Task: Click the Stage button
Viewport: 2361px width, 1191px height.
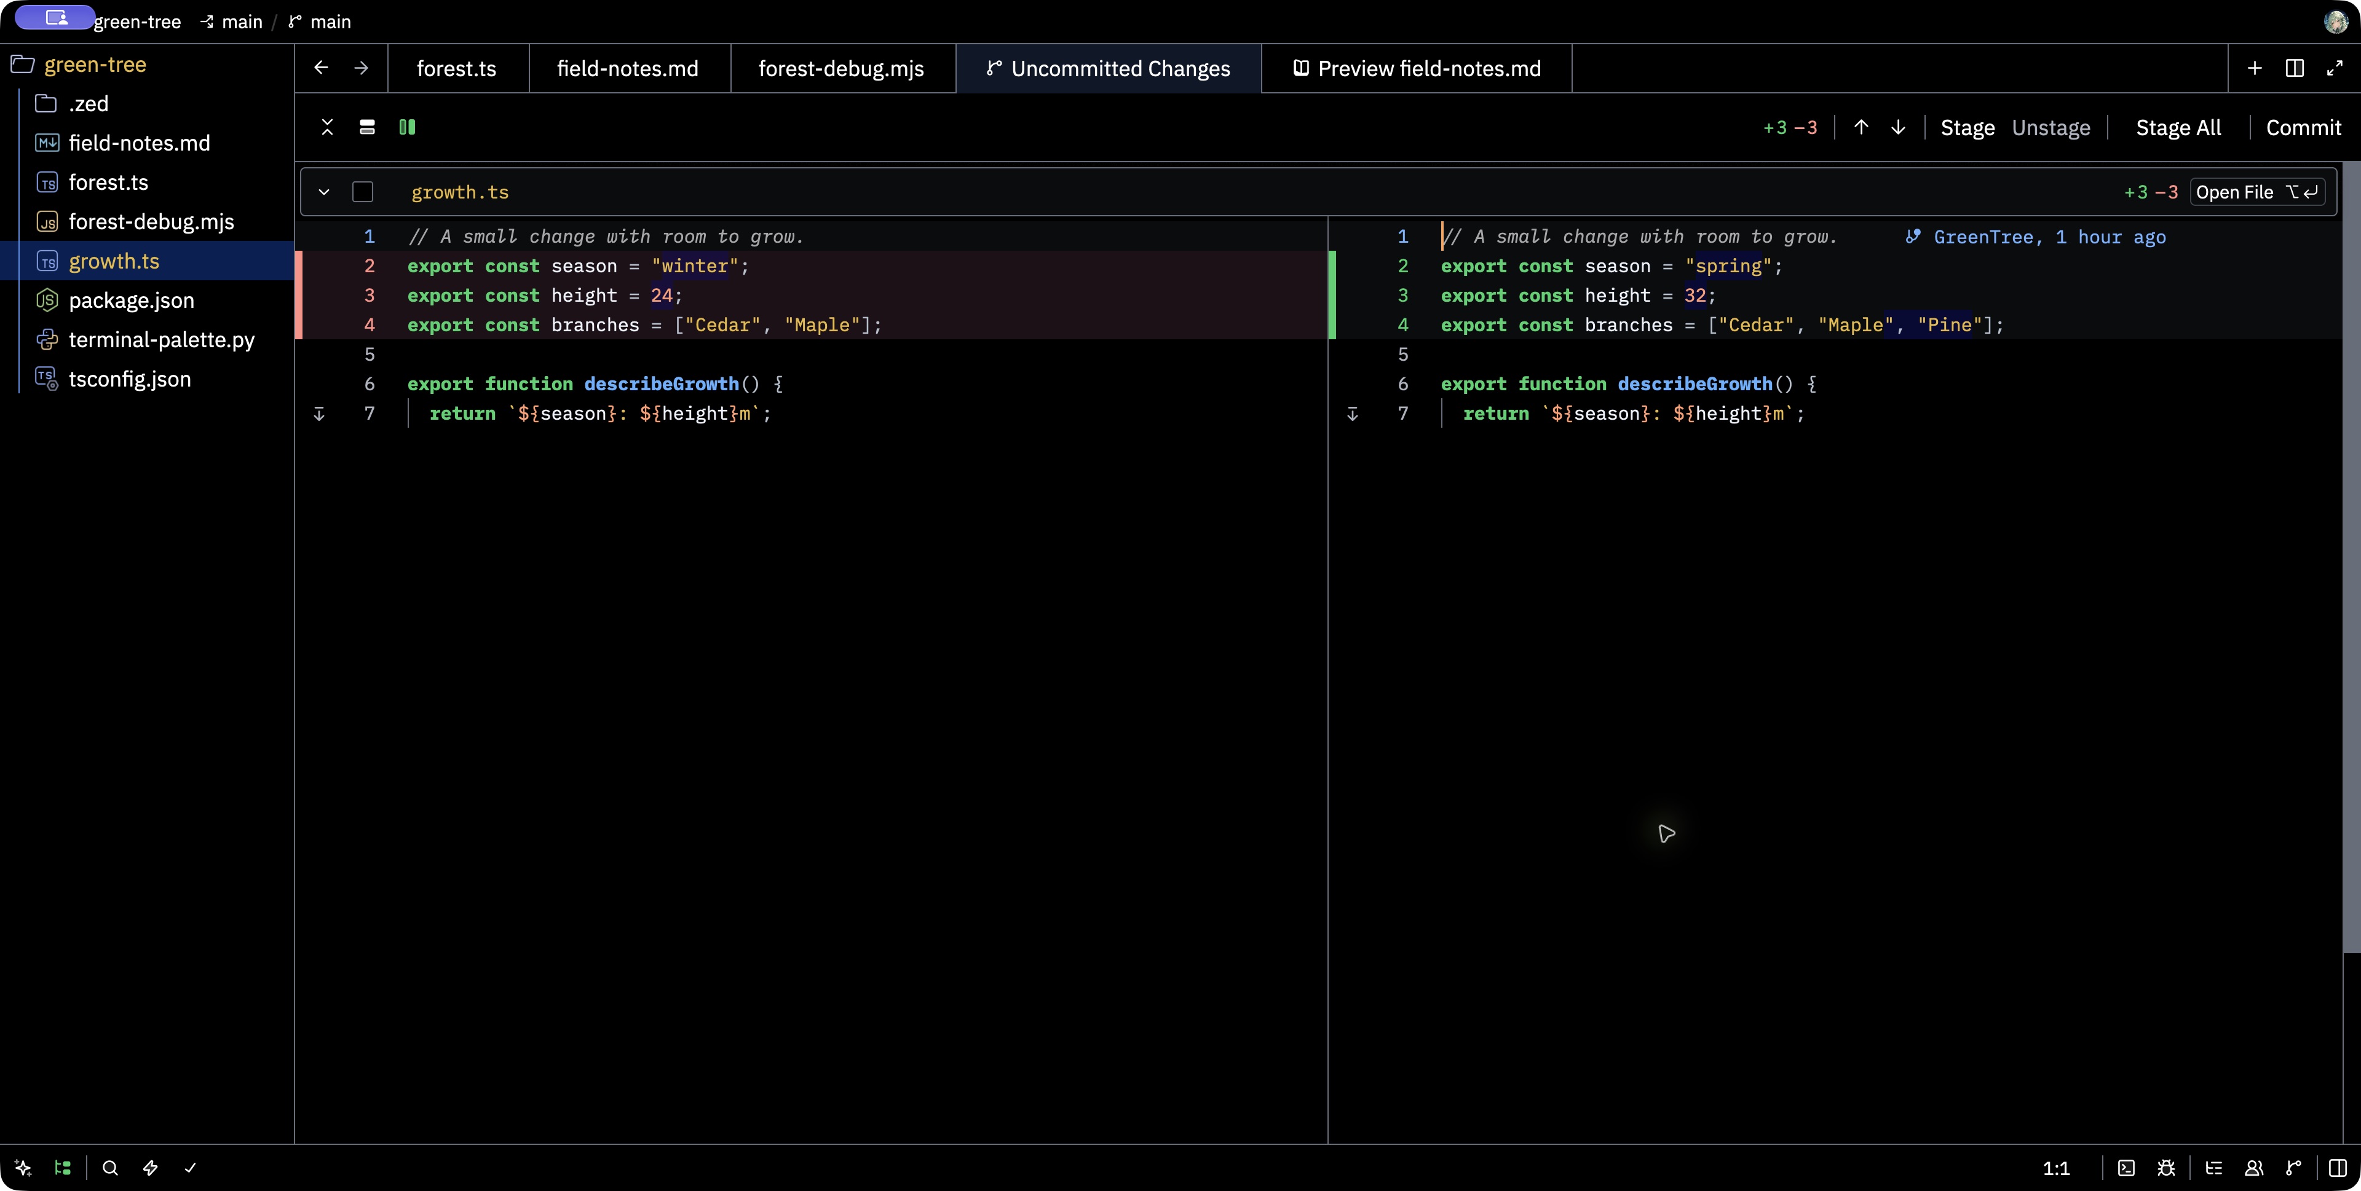Action: coord(1967,127)
